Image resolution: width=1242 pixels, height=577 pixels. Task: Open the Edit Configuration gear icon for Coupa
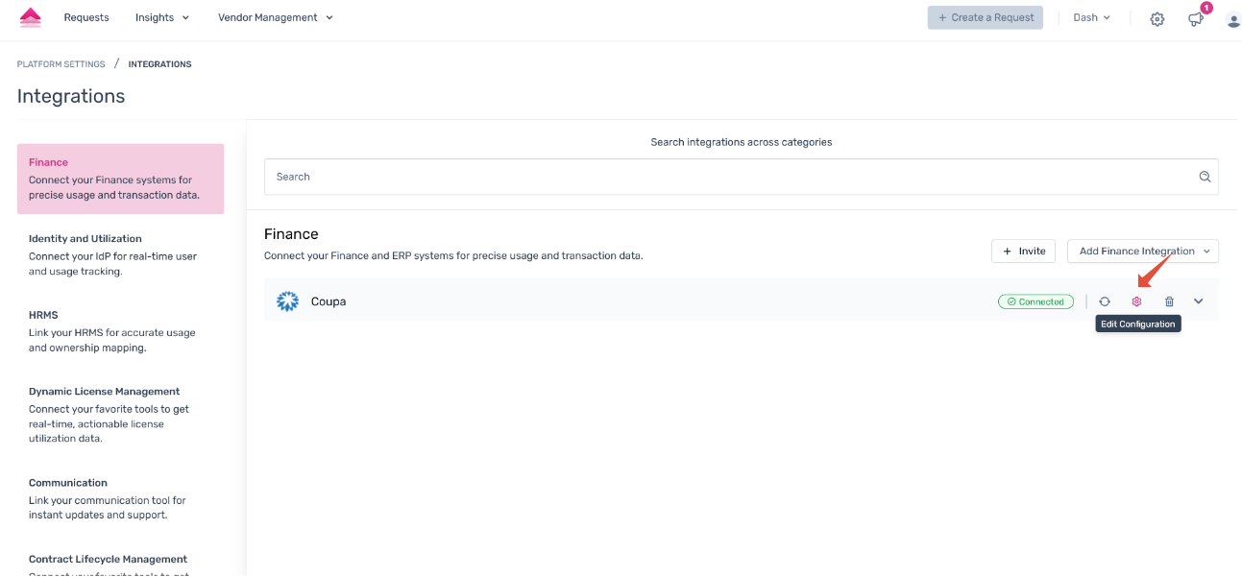[1136, 301]
